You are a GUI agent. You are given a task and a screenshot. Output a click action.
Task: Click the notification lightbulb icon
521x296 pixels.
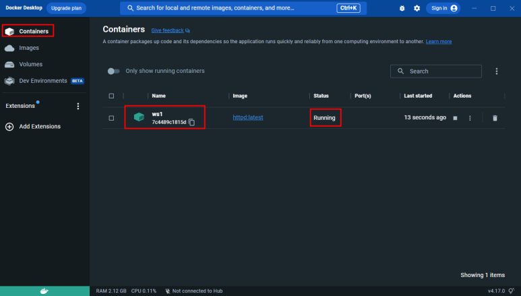[x=512, y=291]
